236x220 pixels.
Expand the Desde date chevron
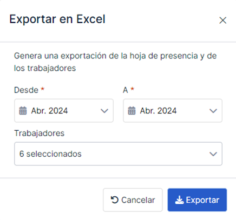[x=104, y=111]
